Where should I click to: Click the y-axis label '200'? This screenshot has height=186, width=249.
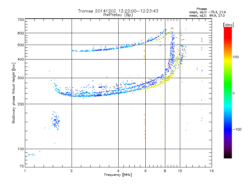point(21,104)
